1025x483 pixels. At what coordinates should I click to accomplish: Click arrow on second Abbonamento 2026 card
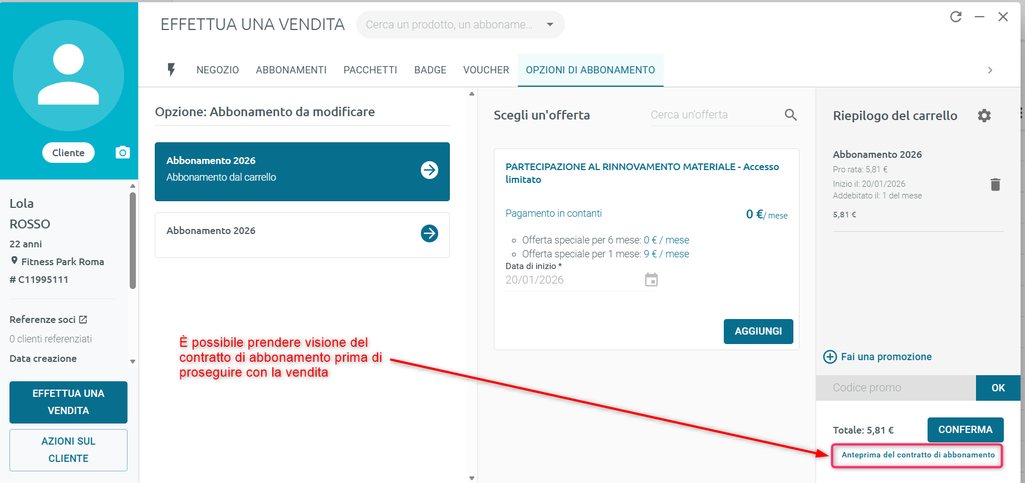[429, 233]
